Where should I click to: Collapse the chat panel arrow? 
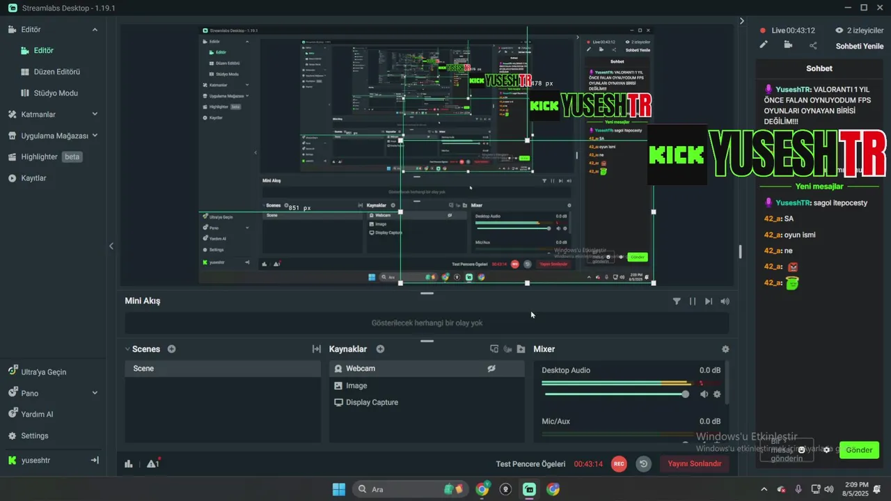[x=742, y=22]
